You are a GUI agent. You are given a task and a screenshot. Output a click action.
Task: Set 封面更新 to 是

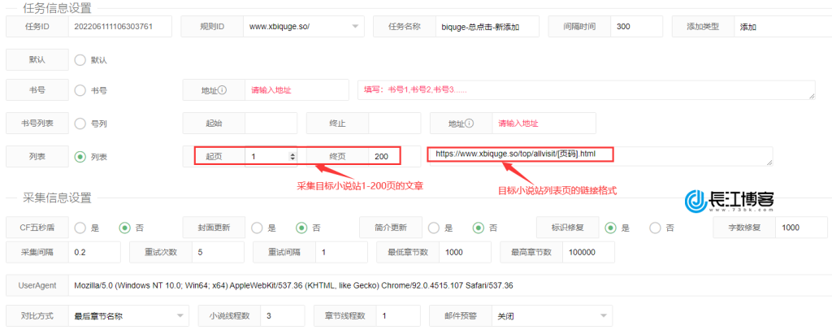(257, 228)
